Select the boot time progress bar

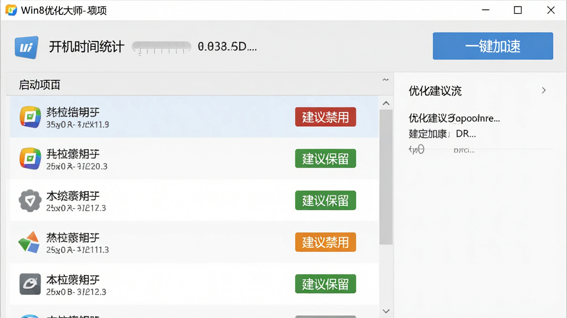pos(161,47)
